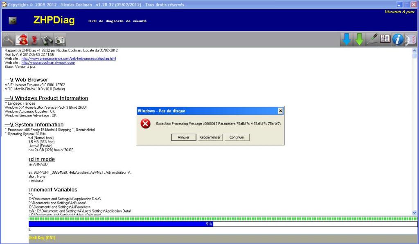
Task: Click Continuer in the error dialog
Action: click(x=237, y=137)
